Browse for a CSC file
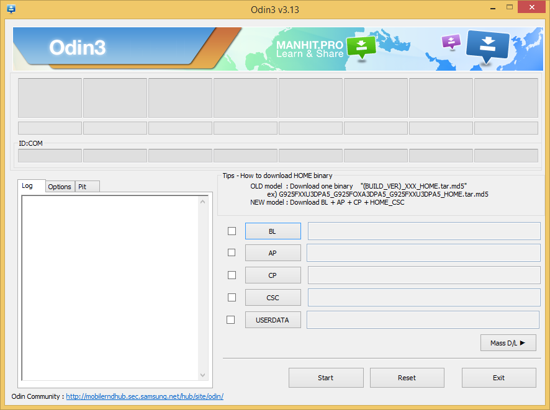This screenshot has height=410, width=550. (x=273, y=298)
